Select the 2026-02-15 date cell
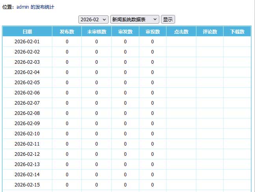Screen dimensions: 255x192 [27, 185]
